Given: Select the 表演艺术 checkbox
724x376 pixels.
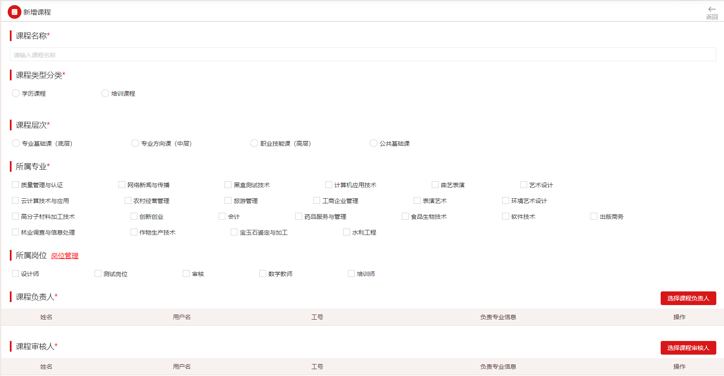Looking at the screenshot, I should coord(417,200).
